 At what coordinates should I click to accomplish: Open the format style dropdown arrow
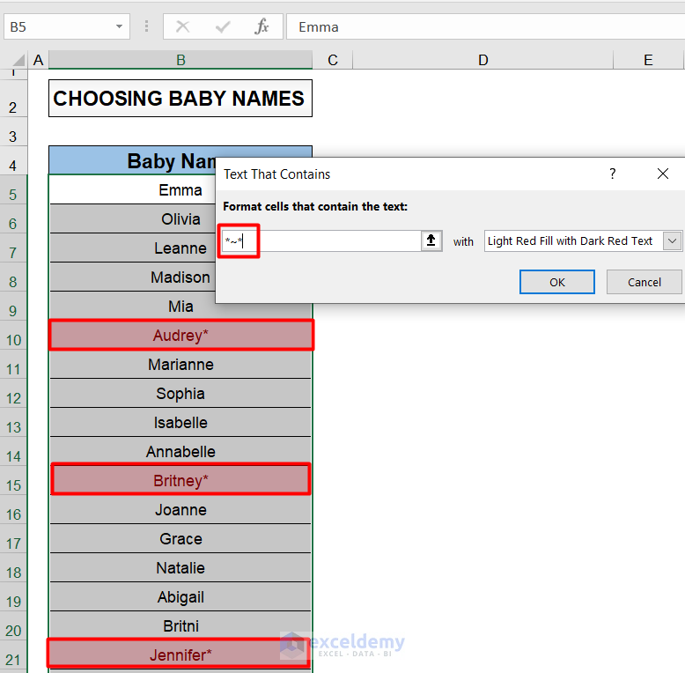pos(673,240)
